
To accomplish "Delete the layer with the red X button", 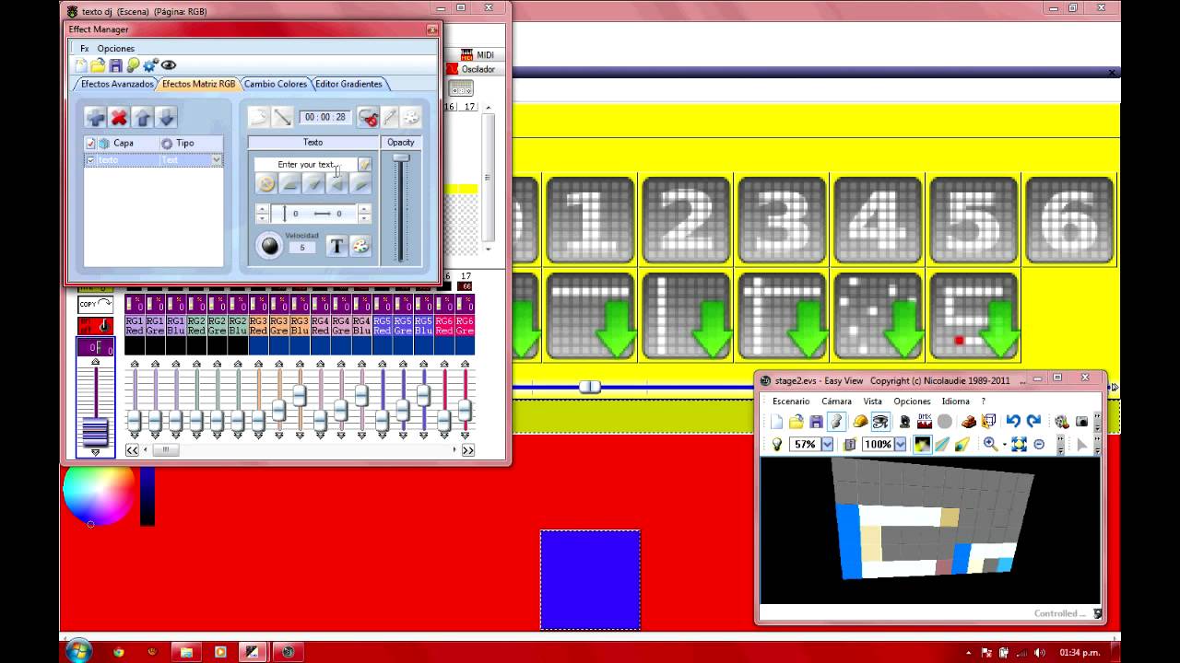I will 119,117.
